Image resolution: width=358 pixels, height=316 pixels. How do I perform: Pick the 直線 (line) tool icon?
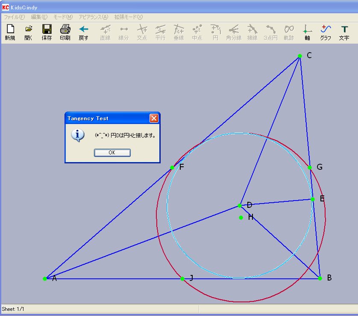(105, 32)
